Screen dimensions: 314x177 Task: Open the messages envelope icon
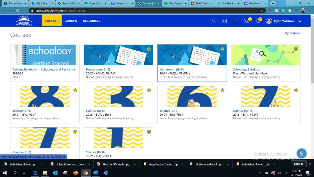246,21
